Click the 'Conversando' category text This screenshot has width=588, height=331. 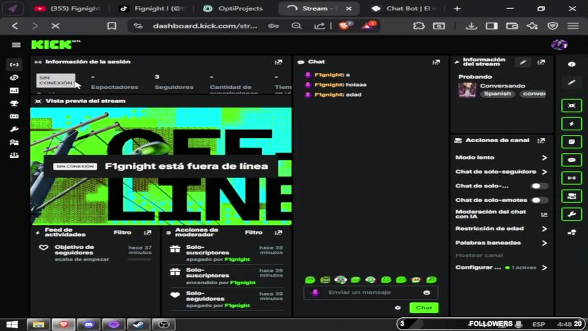502,86
